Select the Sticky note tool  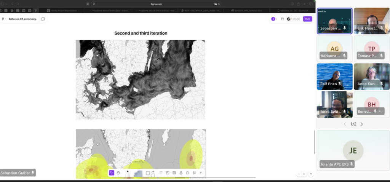[167, 173]
